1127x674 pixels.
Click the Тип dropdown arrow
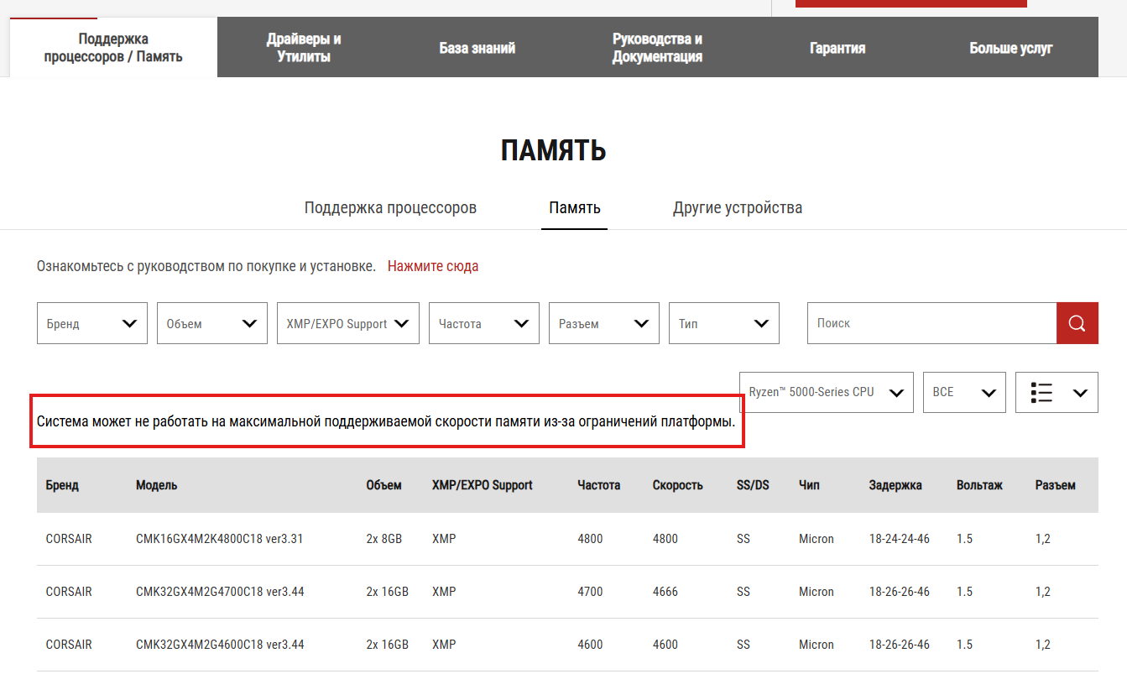coord(761,323)
